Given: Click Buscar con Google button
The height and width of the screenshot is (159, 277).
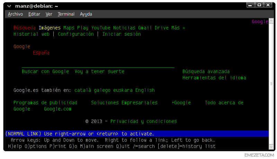Looking at the screenshot, I should [x=45, y=72].
